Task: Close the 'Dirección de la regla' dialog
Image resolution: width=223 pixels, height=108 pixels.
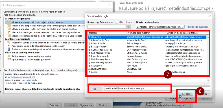Action: [209, 16]
